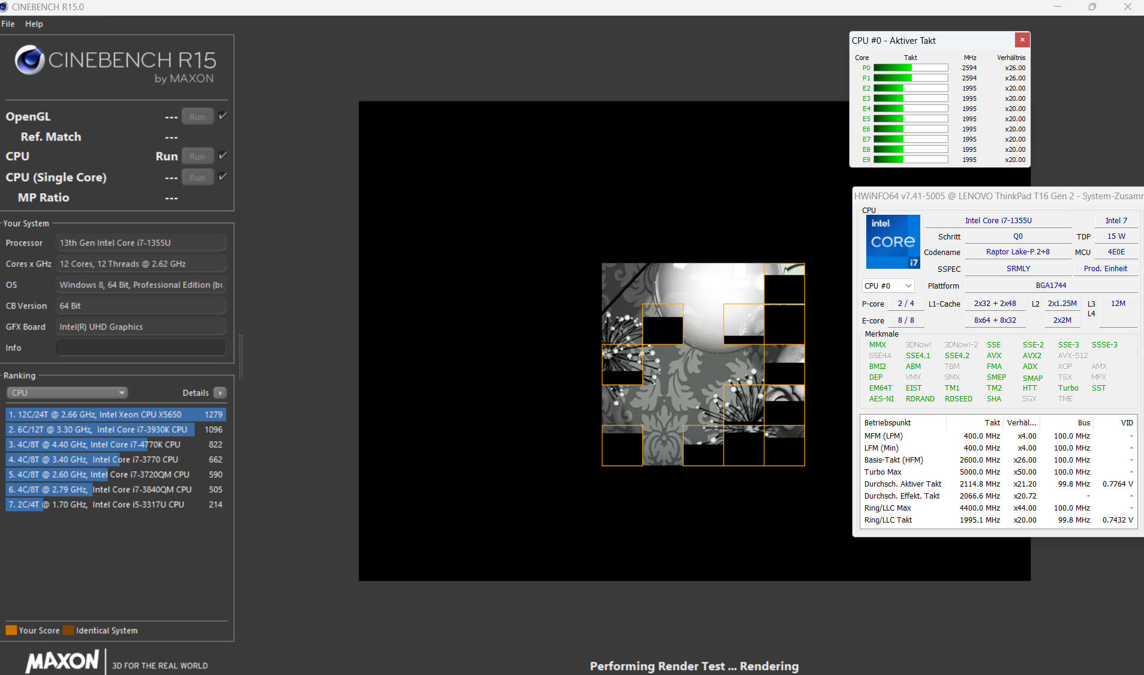Click the AES-NI feature label
This screenshot has width=1144, height=675.
coord(881,399)
